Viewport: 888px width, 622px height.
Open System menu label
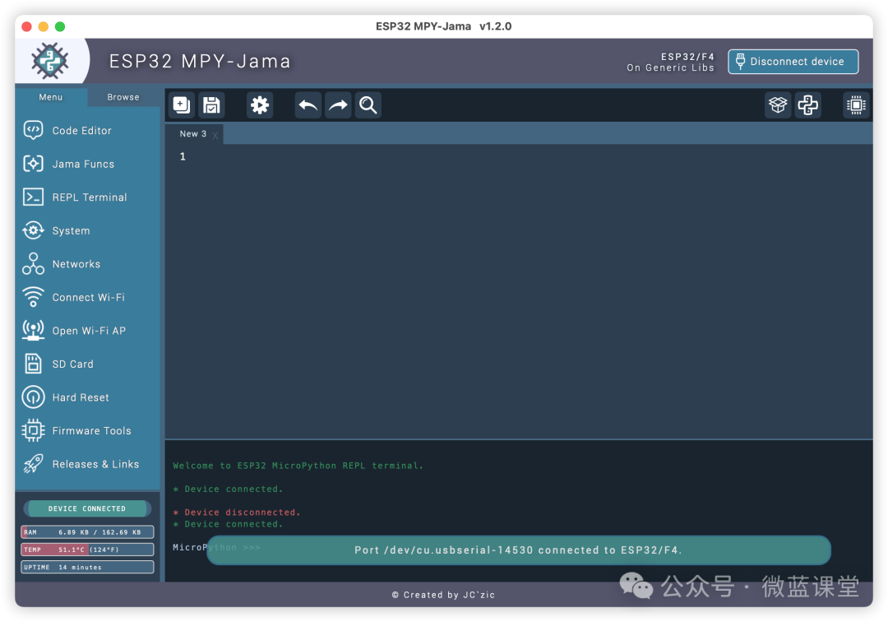click(71, 230)
